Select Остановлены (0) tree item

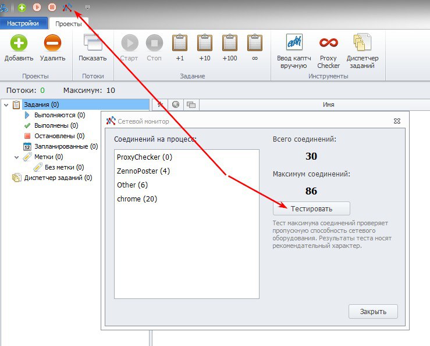[x=59, y=136]
